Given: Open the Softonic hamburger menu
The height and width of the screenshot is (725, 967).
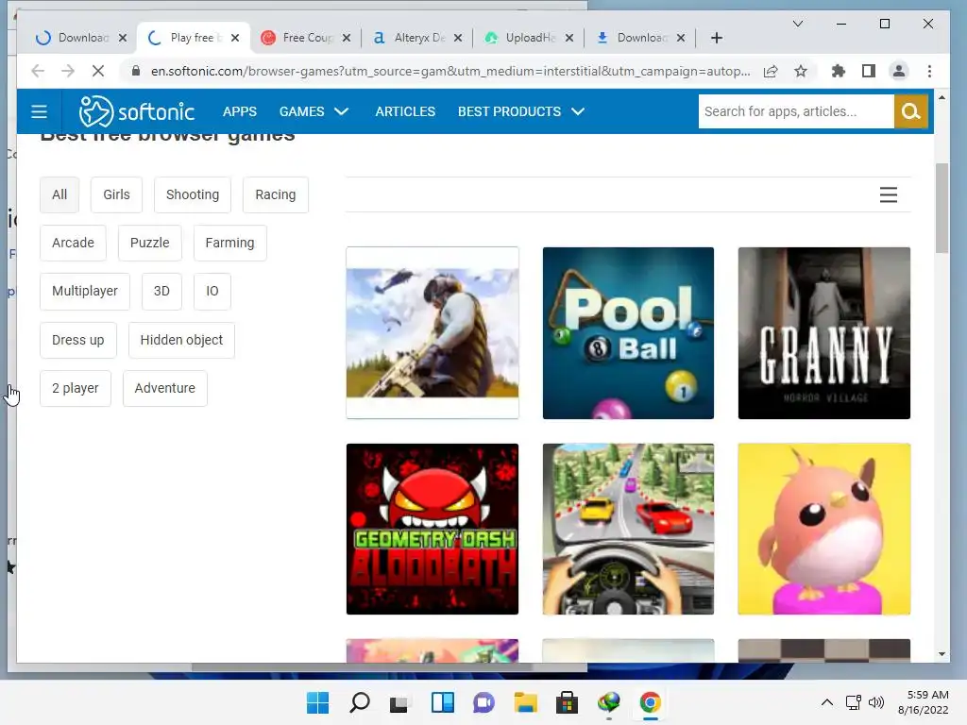Looking at the screenshot, I should pos(39,111).
